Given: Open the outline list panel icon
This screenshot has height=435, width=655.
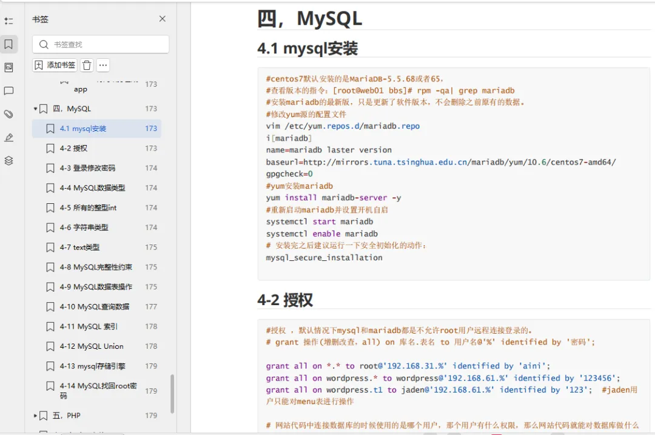Looking at the screenshot, I should coord(8,21).
